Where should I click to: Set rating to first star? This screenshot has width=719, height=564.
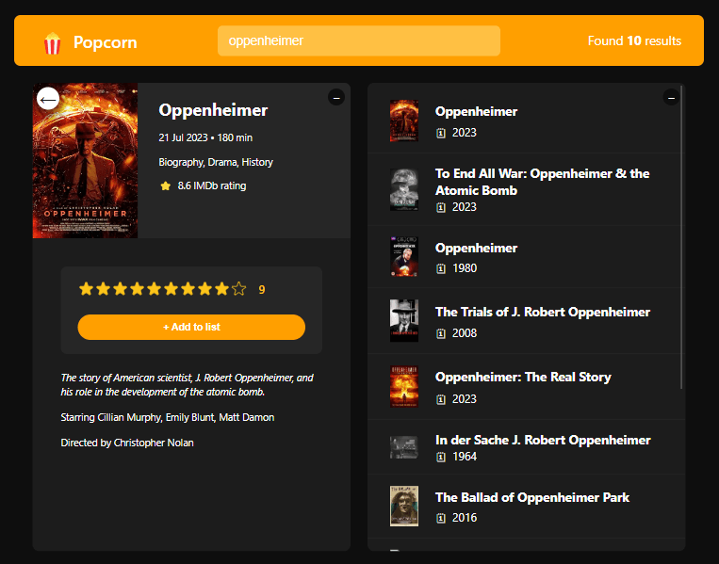pos(86,289)
